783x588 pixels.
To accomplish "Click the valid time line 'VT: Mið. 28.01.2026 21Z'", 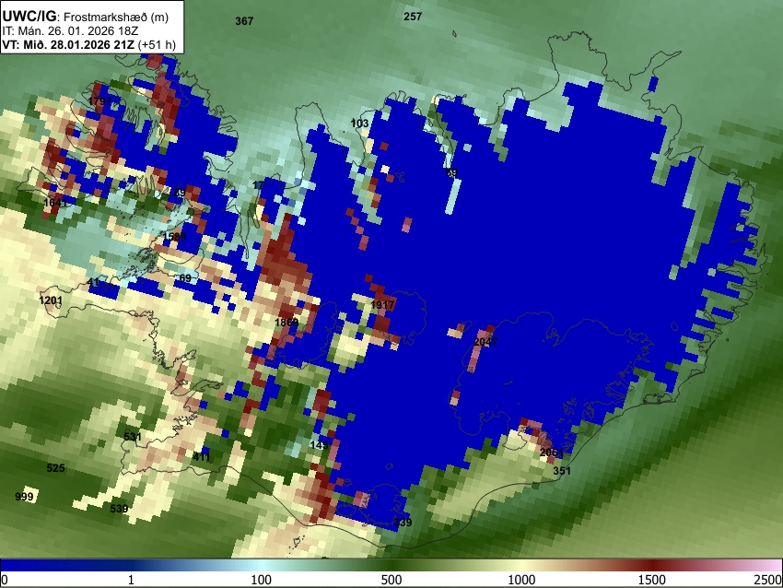I will point(68,45).
